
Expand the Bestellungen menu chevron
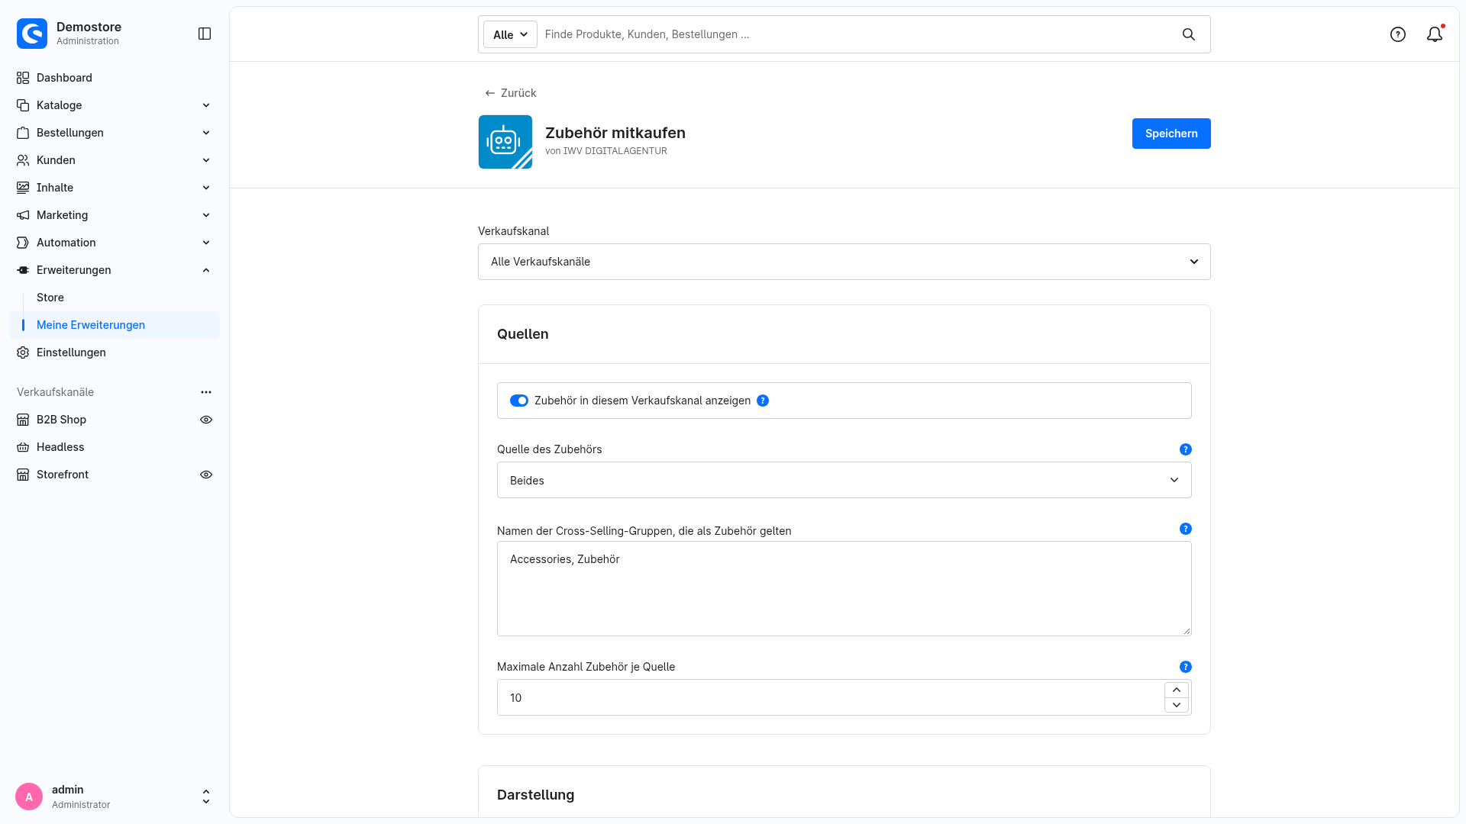tap(206, 133)
